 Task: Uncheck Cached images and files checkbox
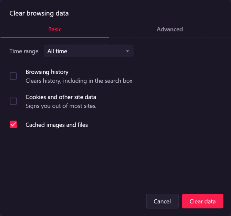[x=13, y=125]
